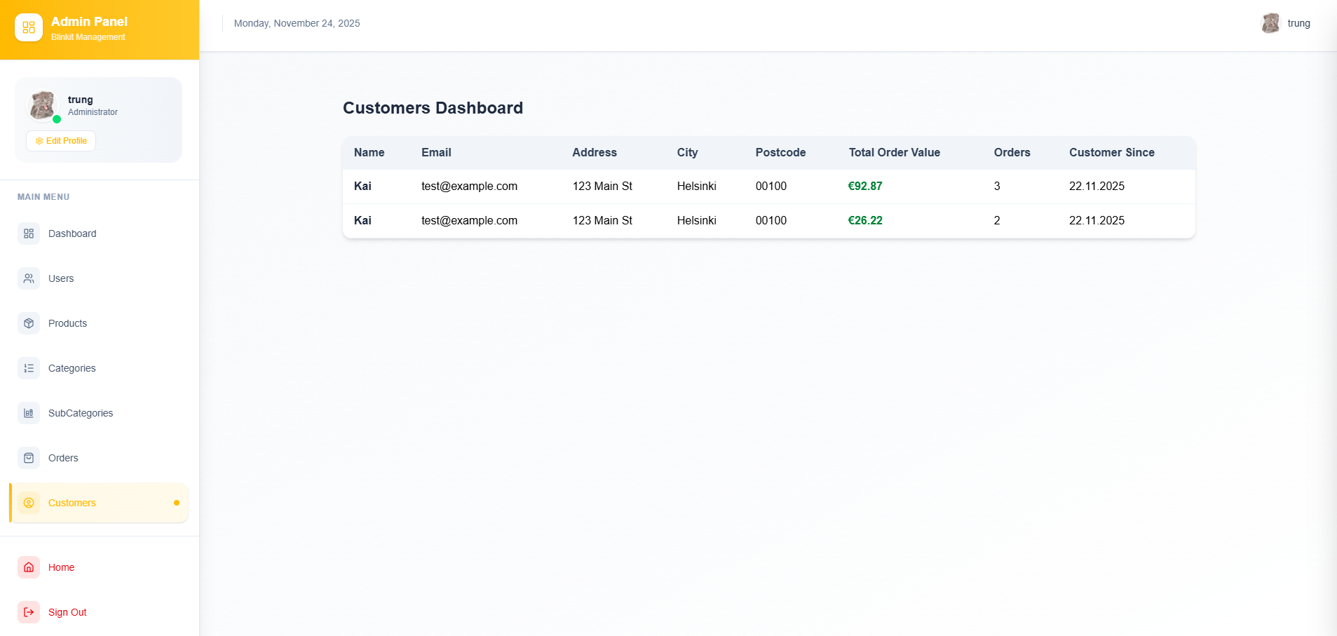
Task: Click the Products box icon
Action: click(29, 323)
